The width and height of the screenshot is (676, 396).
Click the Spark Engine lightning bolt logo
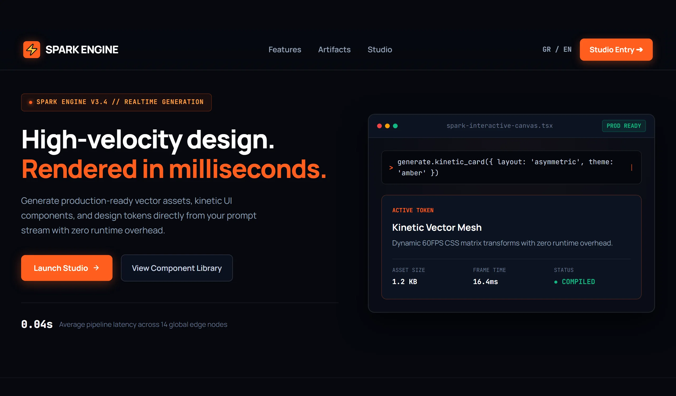[x=32, y=50]
